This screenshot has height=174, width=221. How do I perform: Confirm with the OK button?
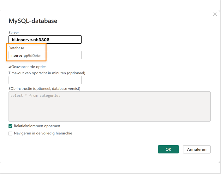point(168,149)
